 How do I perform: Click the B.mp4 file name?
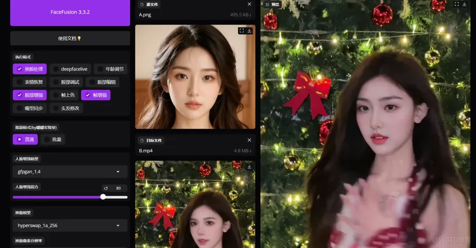(x=146, y=151)
